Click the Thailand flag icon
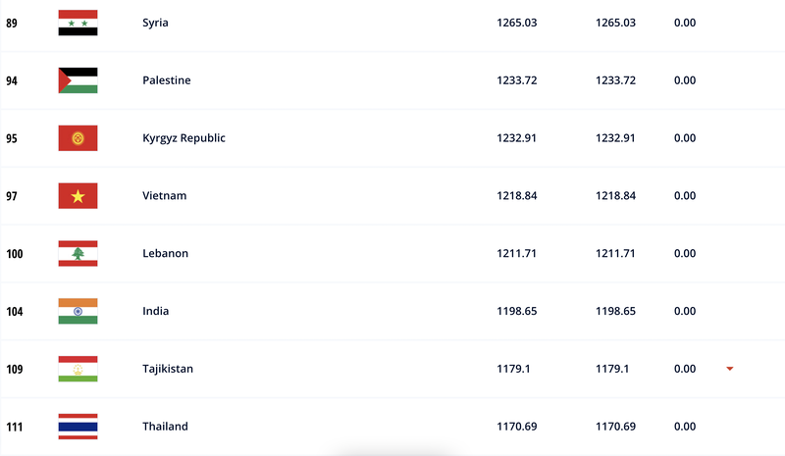The width and height of the screenshot is (785, 456). pos(78,427)
